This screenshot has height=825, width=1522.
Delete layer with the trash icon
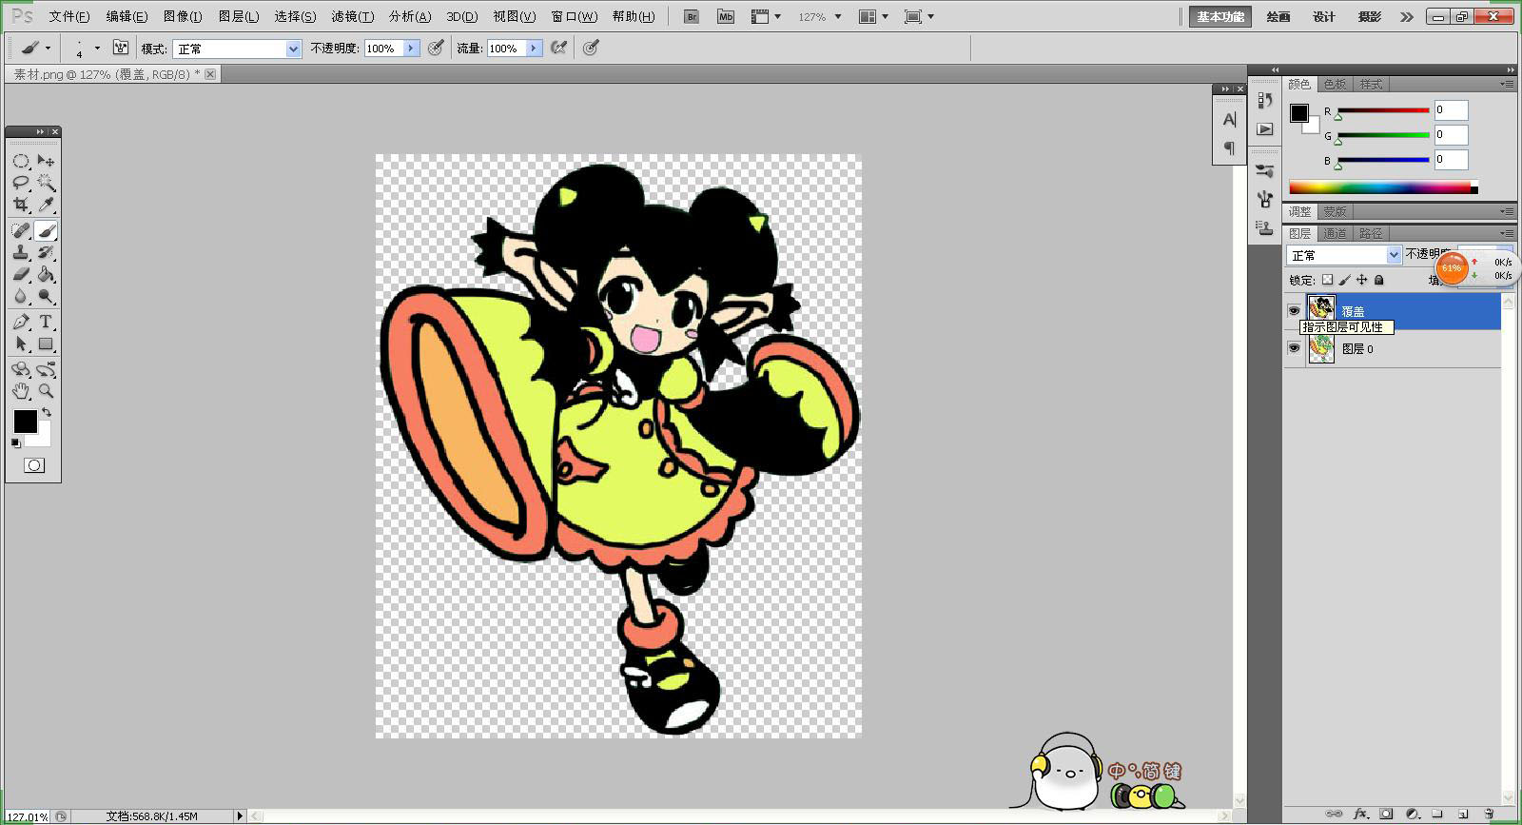click(1489, 815)
